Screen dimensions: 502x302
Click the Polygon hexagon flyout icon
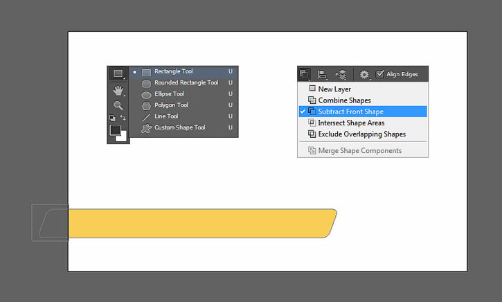(x=146, y=106)
